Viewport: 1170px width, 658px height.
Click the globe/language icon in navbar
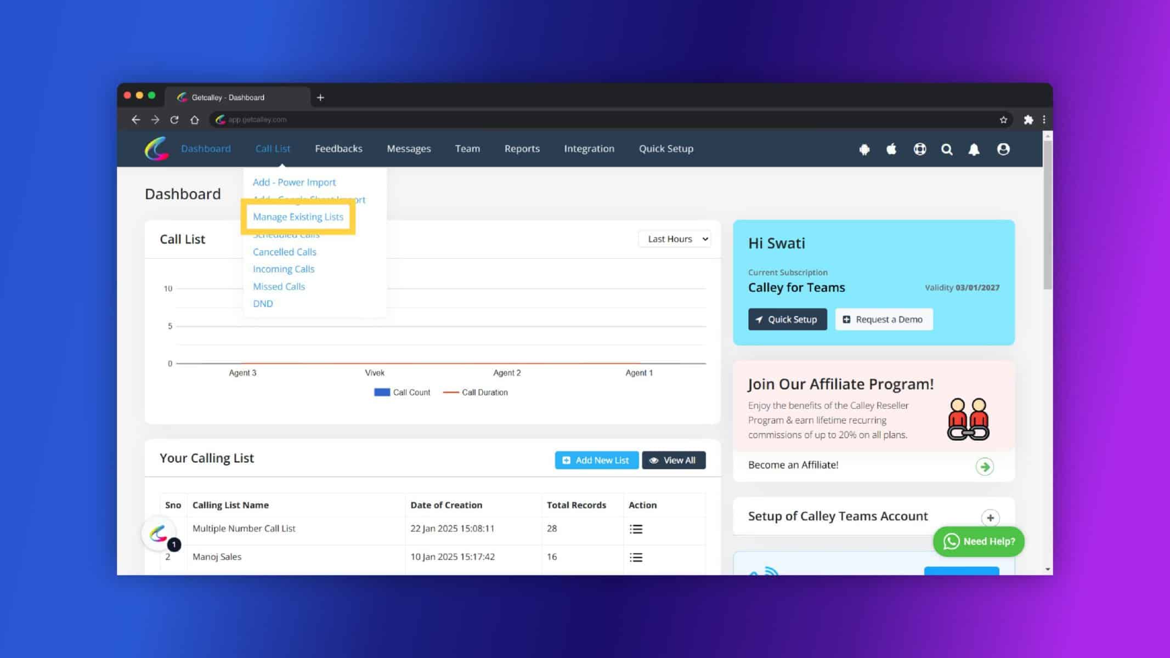pos(920,149)
